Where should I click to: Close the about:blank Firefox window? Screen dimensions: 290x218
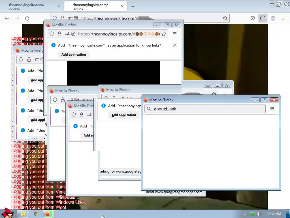(274, 100)
